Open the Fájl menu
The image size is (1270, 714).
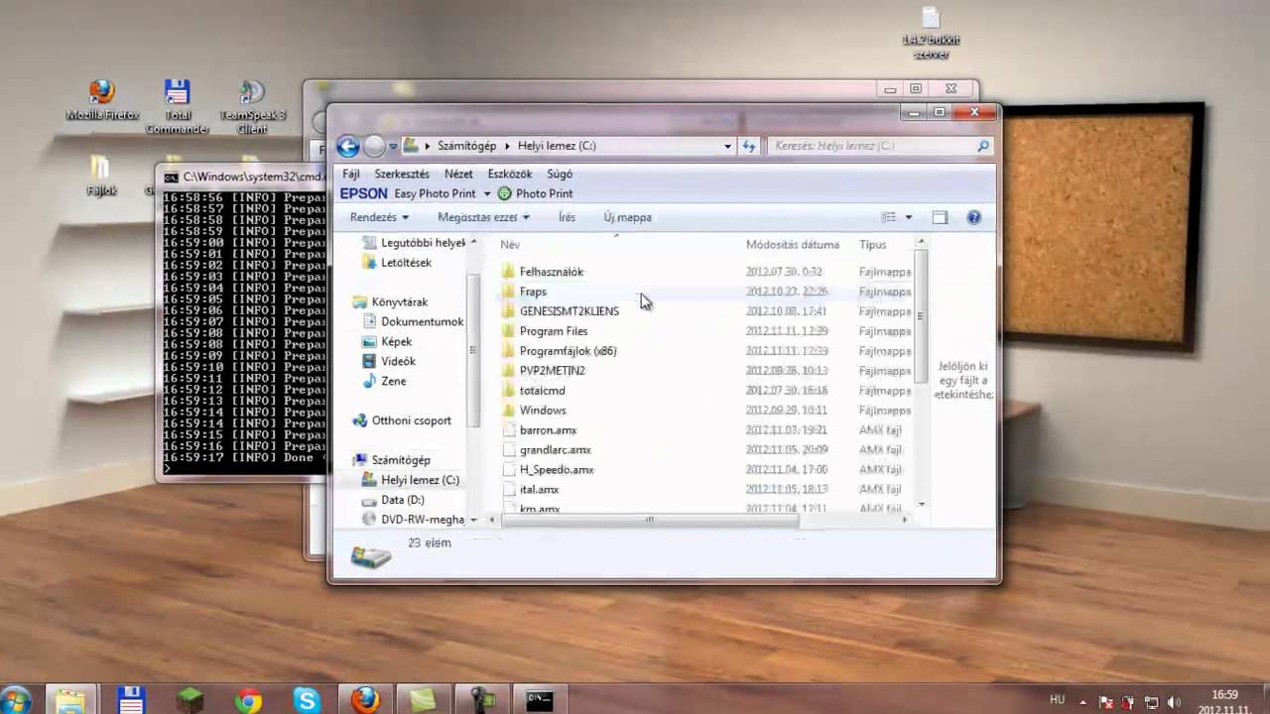tap(351, 174)
